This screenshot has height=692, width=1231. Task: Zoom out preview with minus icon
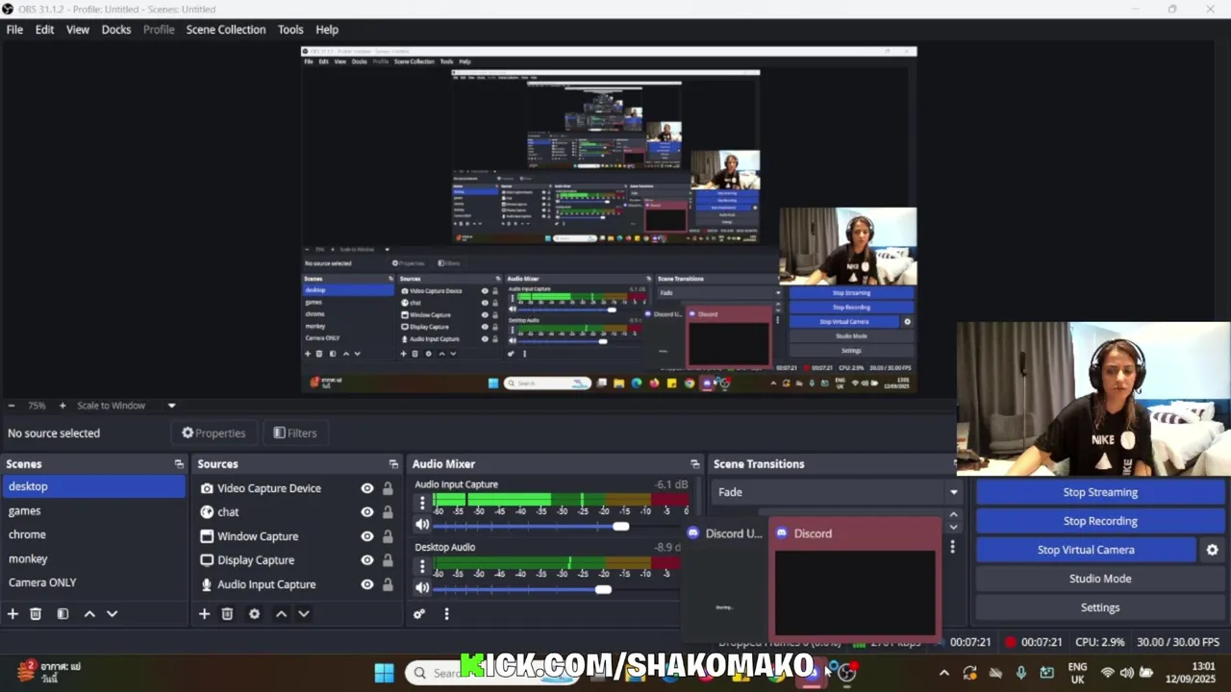pyautogui.click(x=11, y=406)
